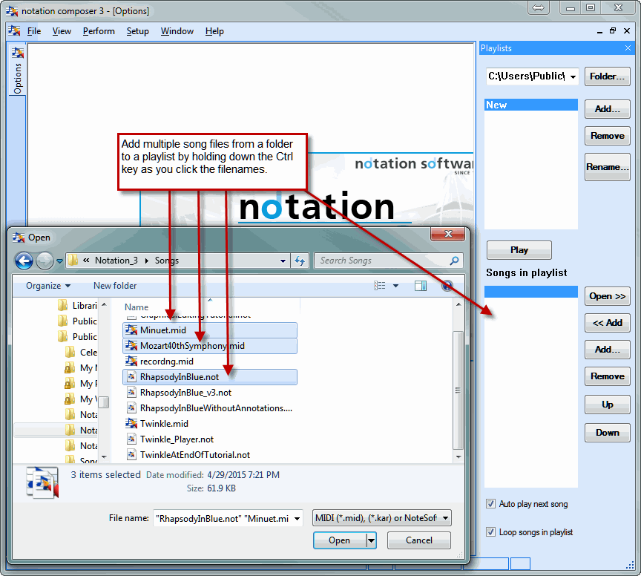Click the change view icon
This screenshot has height=576, width=641.
pos(380,286)
